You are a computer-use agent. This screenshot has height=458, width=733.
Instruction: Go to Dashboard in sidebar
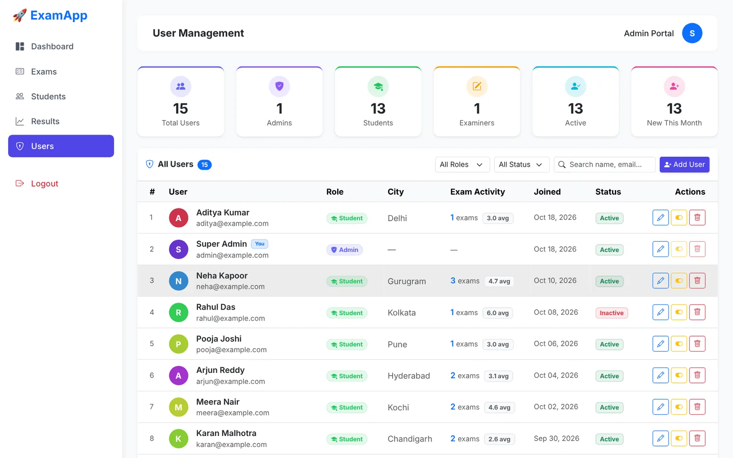pos(61,46)
